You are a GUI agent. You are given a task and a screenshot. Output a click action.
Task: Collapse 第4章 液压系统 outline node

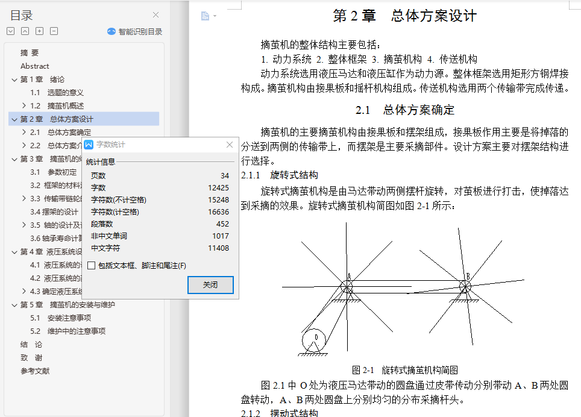click(14, 252)
